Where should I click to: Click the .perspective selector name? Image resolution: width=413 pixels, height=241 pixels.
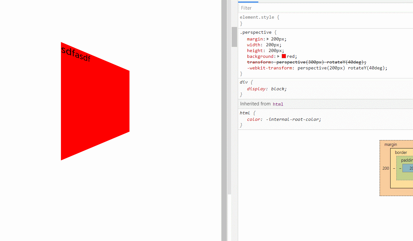coord(255,32)
